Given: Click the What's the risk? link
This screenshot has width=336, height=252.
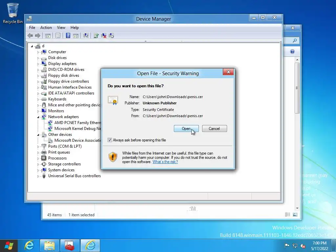Looking at the screenshot, I should tap(165, 162).
